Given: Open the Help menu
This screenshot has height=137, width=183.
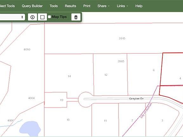Looking at the screenshot, I should pyautogui.click(x=139, y=6).
